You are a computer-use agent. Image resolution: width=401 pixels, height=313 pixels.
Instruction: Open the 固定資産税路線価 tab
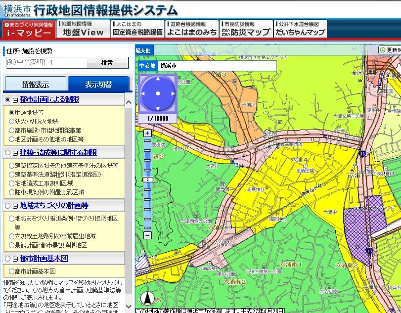(137, 29)
